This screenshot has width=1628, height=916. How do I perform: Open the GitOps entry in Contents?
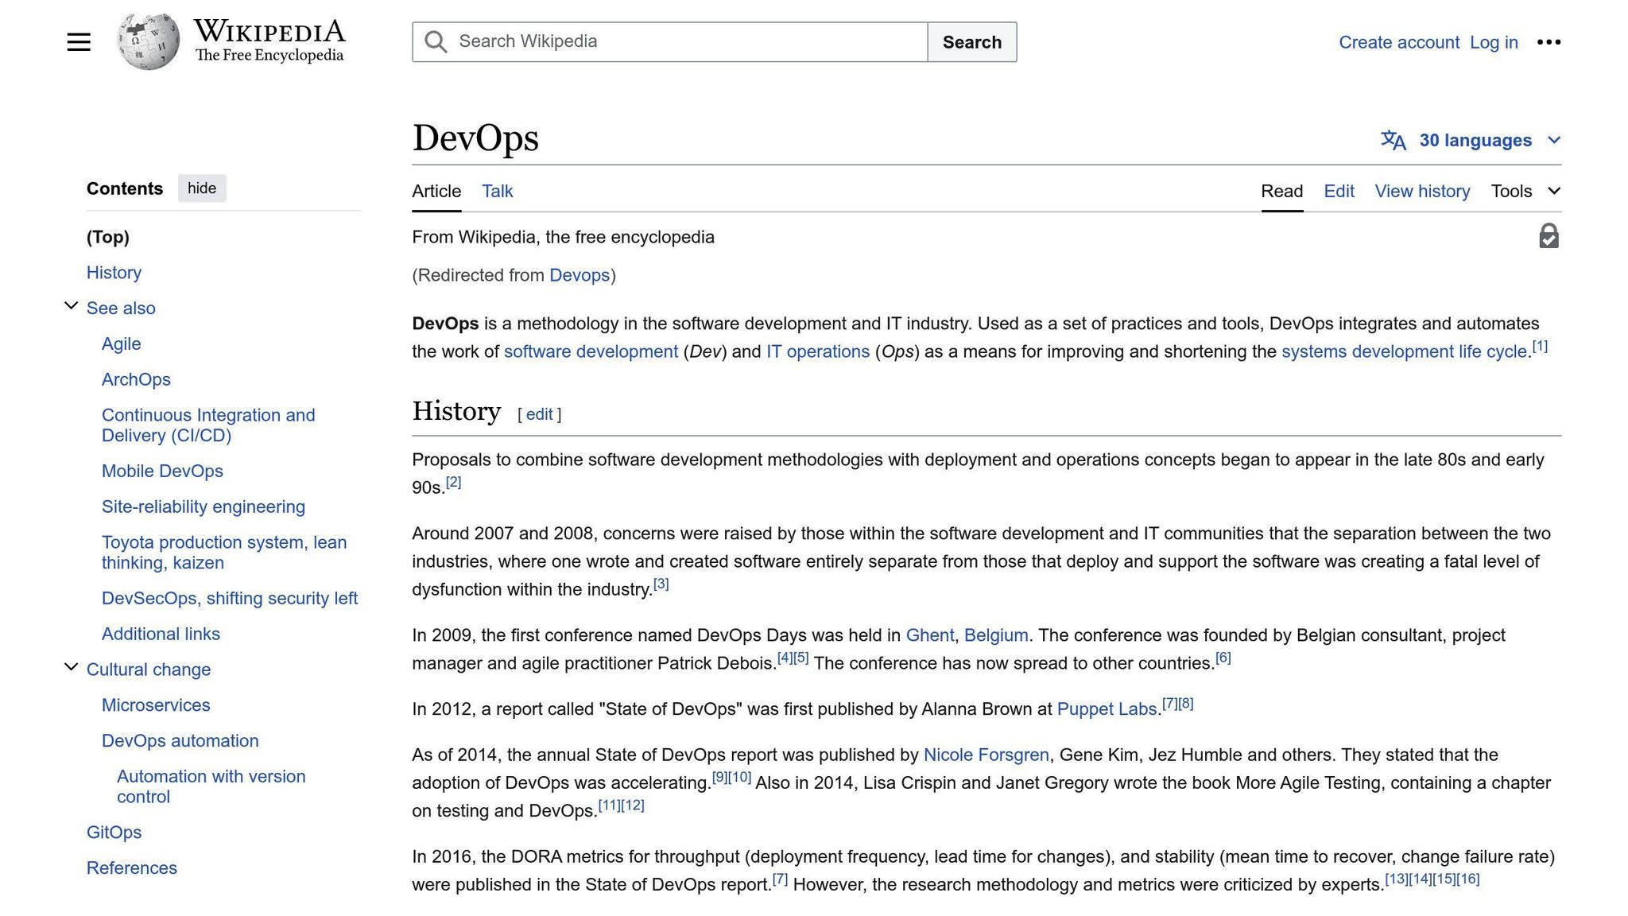tap(114, 832)
